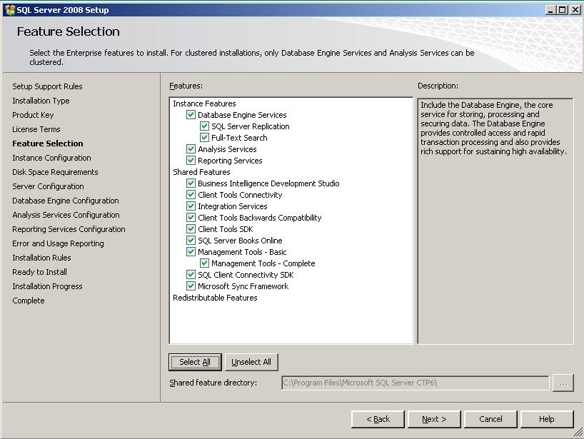Select Feature Selection step in sidebar
This screenshot has height=439, width=584.
(48, 143)
